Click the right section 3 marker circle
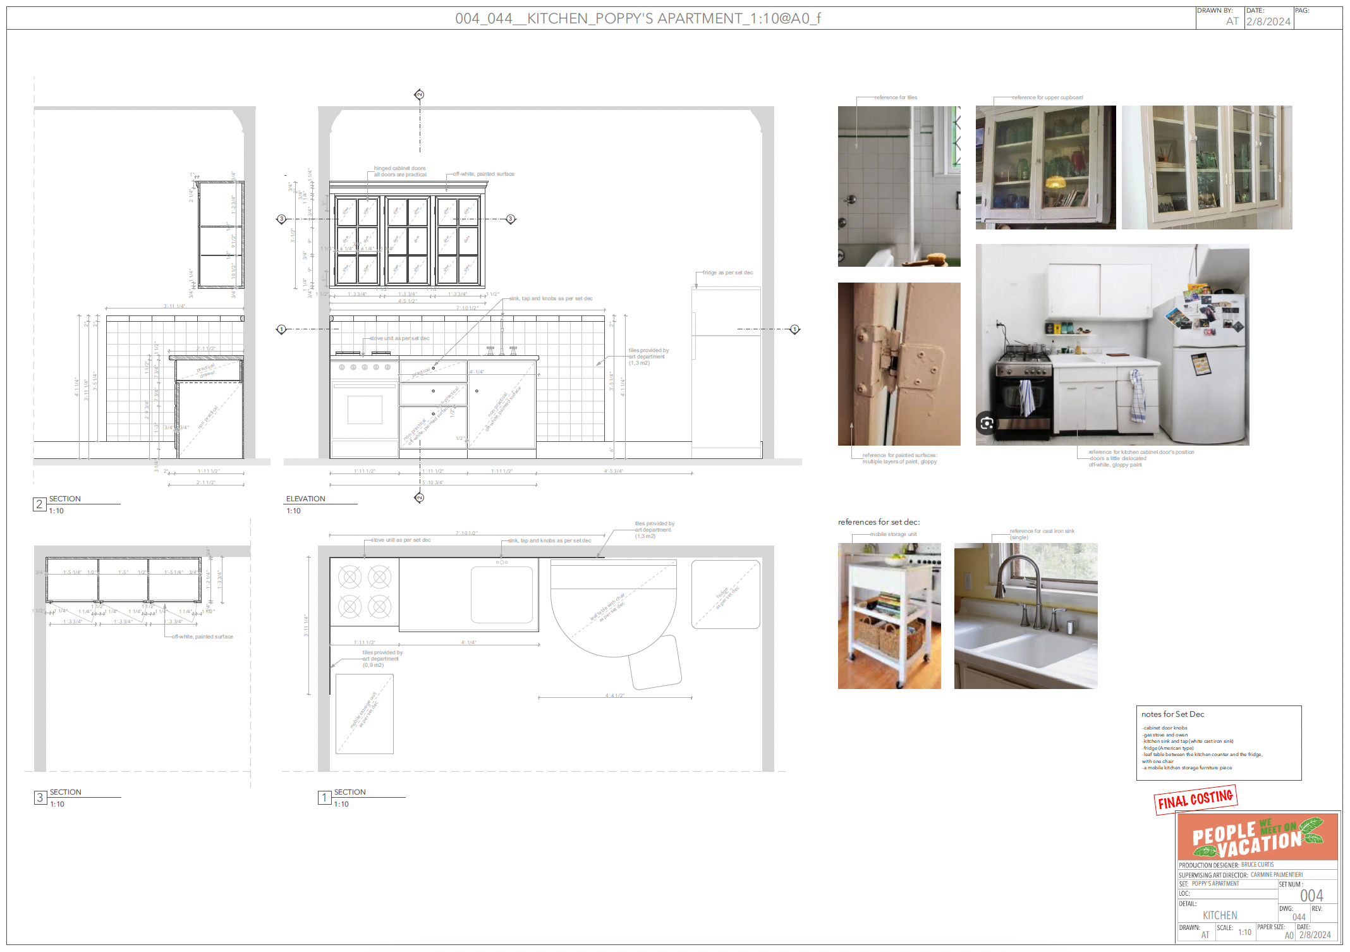Screen dimensions: 1350x952 coord(511,219)
